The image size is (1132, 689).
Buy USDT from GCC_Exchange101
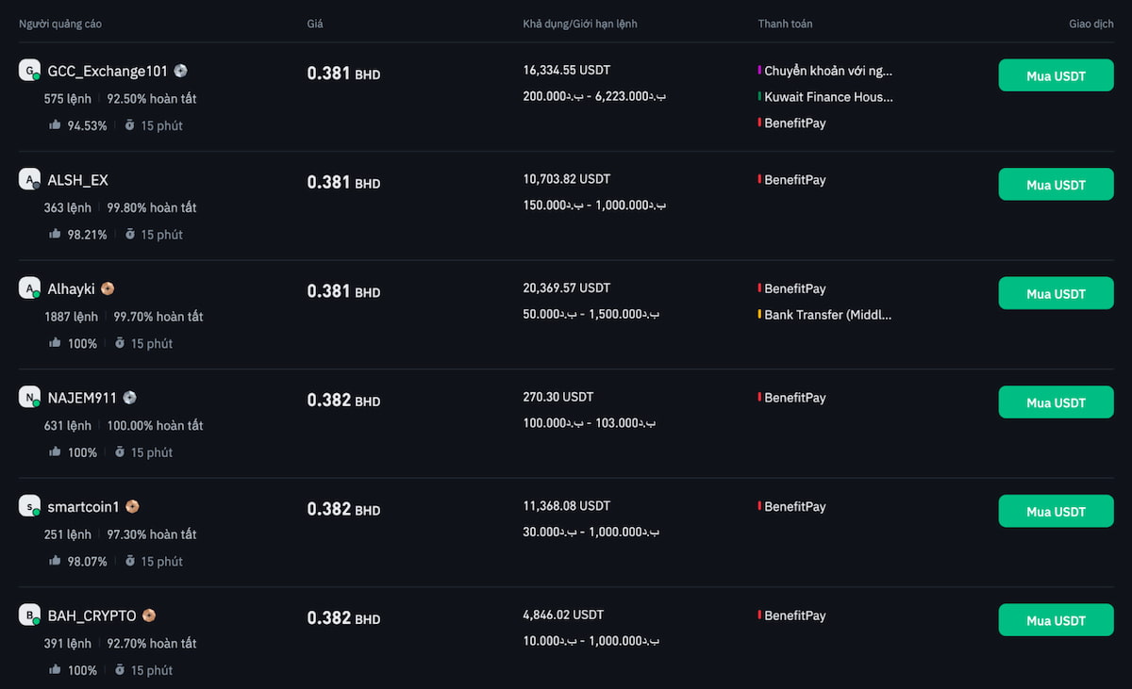1056,75
